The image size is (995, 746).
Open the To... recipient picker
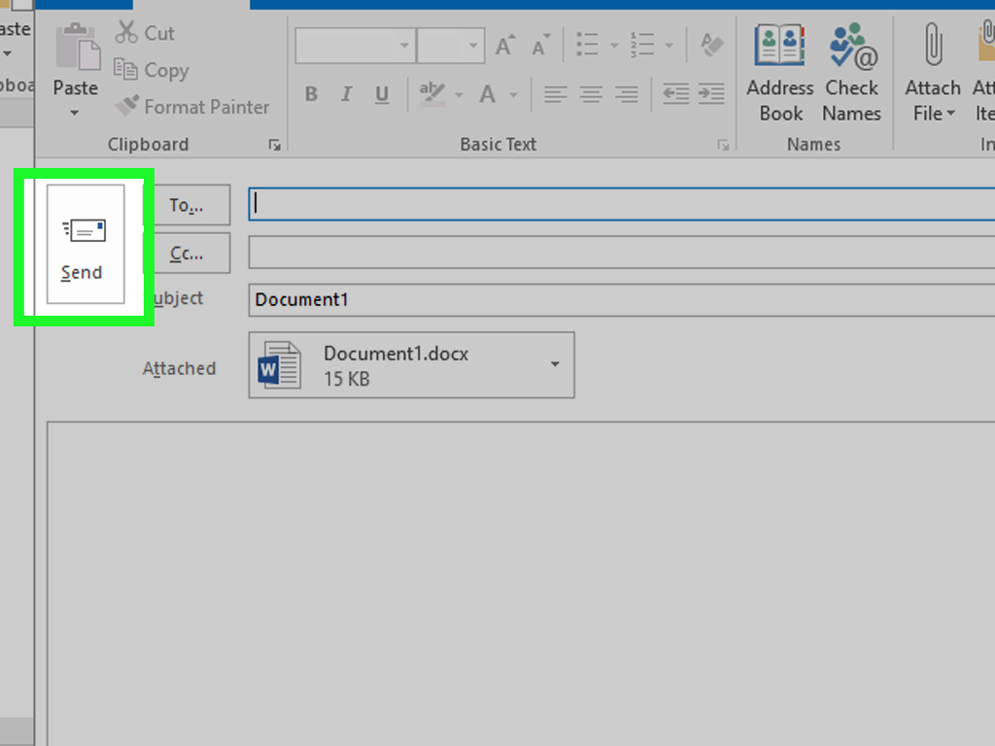pyautogui.click(x=187, y=205)
